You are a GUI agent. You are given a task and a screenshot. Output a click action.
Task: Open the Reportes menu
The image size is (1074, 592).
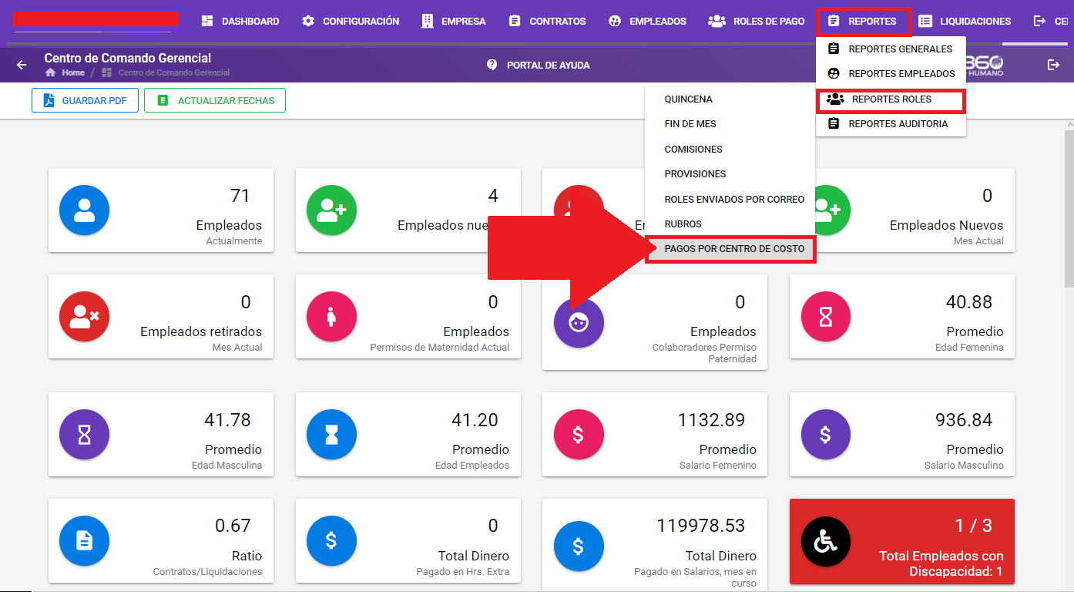[x=864, y=22]
